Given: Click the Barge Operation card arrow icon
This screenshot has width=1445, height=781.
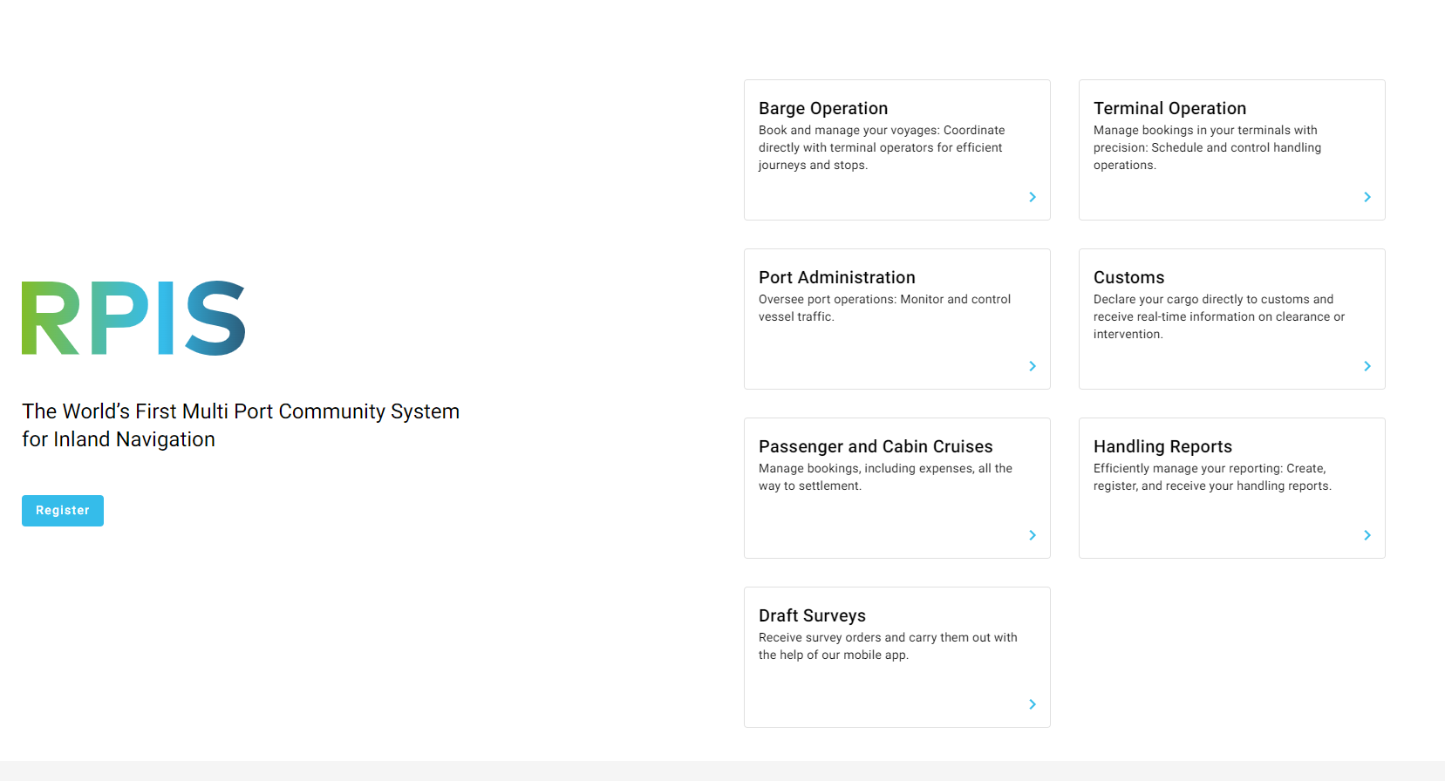Looking at the screenshot, I should pyautogui.click(x=1033, y=197).
